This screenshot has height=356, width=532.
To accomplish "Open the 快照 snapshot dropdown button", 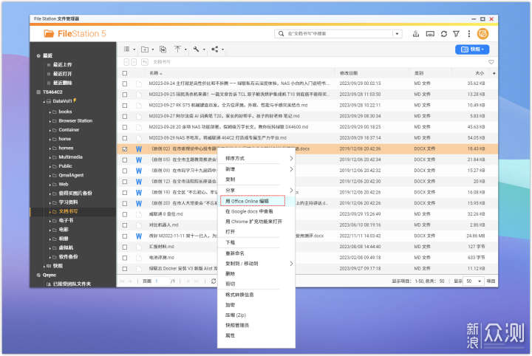I will (472, 49).
